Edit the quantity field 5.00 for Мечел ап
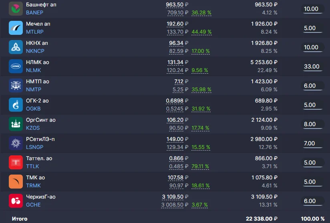The width and height of the screenshot is (330, 223). [x=312, y=28]
